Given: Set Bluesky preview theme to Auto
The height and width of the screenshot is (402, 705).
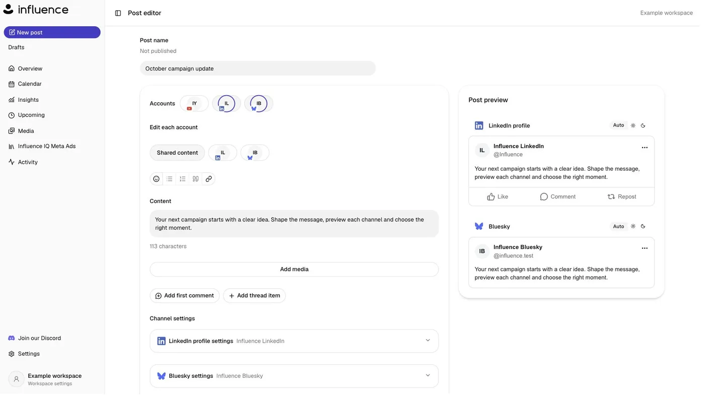Looking at the screenshot, I should click(623, 228).
